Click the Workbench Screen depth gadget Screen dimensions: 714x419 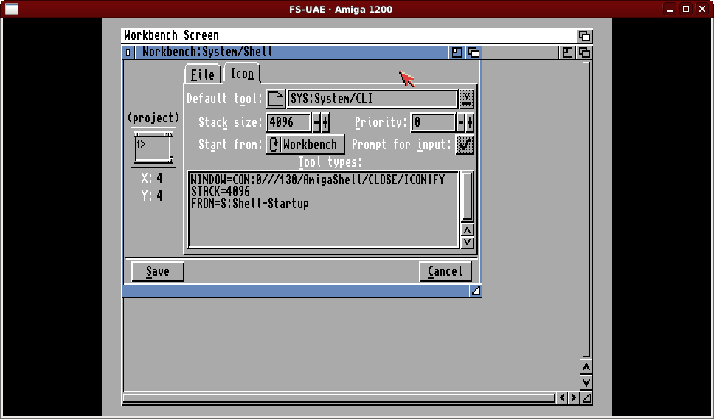(x=585, y=35)
